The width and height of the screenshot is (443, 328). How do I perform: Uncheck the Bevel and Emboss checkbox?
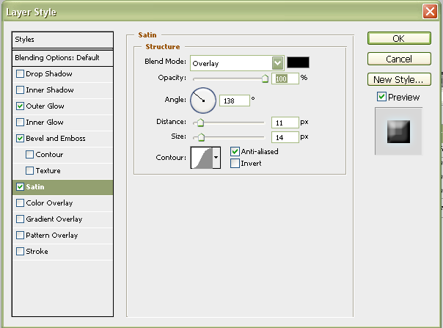(x=20, y=138)
